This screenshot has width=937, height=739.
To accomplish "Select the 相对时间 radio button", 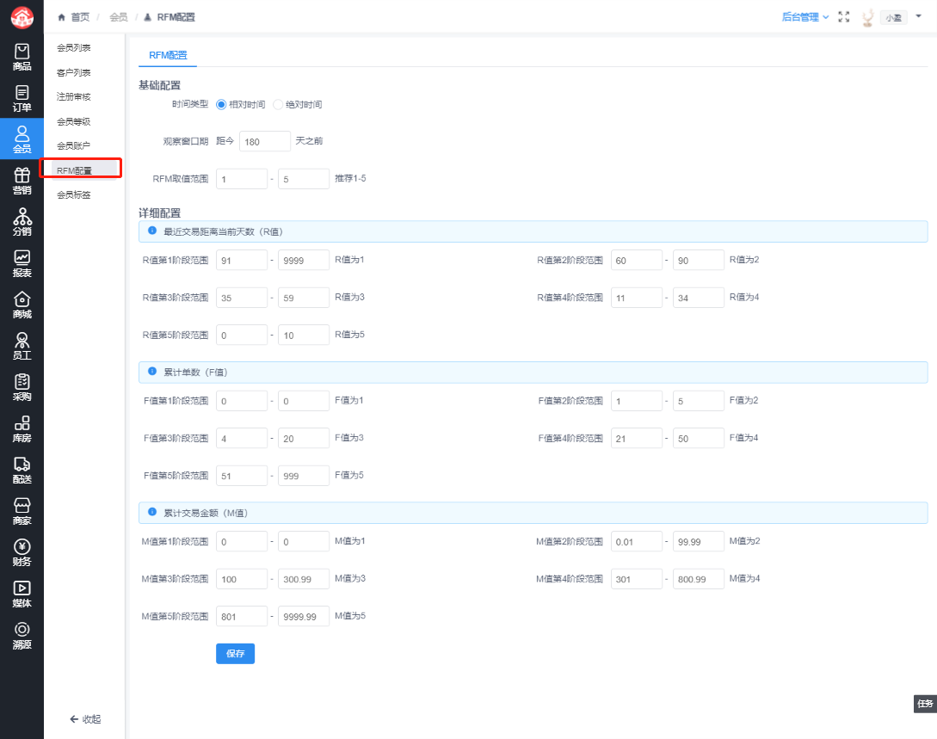I will tap(221, 104).
